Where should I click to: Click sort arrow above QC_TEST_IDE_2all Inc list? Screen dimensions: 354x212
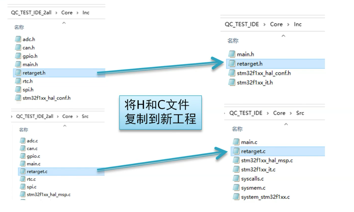click(x=64, y=23)
